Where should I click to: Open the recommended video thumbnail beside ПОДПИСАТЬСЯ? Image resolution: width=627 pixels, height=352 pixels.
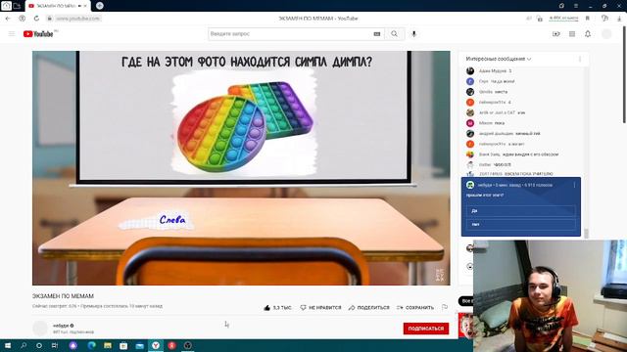coord(465,326)
